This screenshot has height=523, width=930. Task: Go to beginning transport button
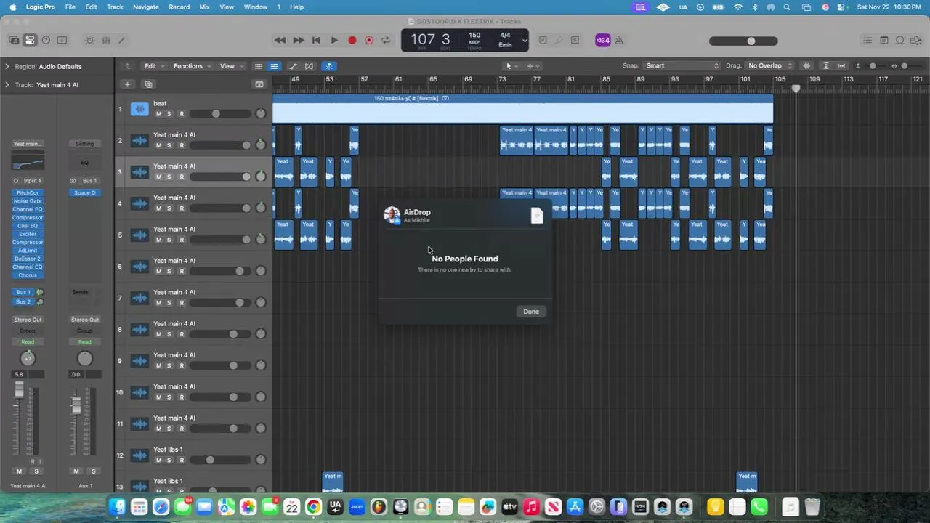pyautogui.click(x=316, y=40)
